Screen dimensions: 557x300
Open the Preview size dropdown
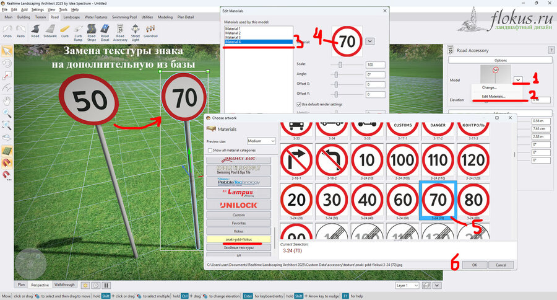coord(261,141)
